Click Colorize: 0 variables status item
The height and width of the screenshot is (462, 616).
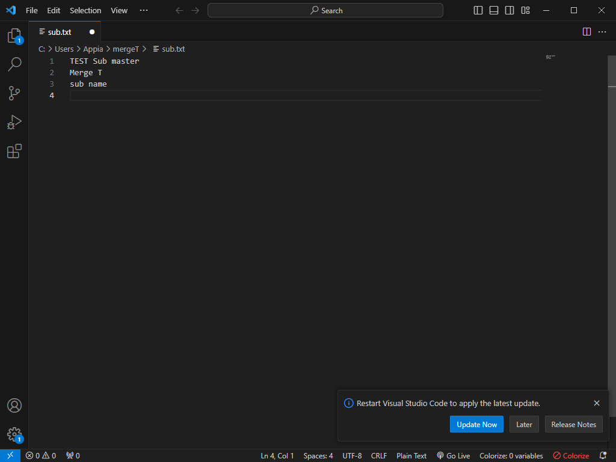[511, 456]
